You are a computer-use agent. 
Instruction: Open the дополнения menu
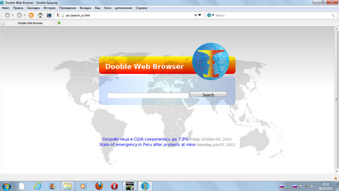123,8
